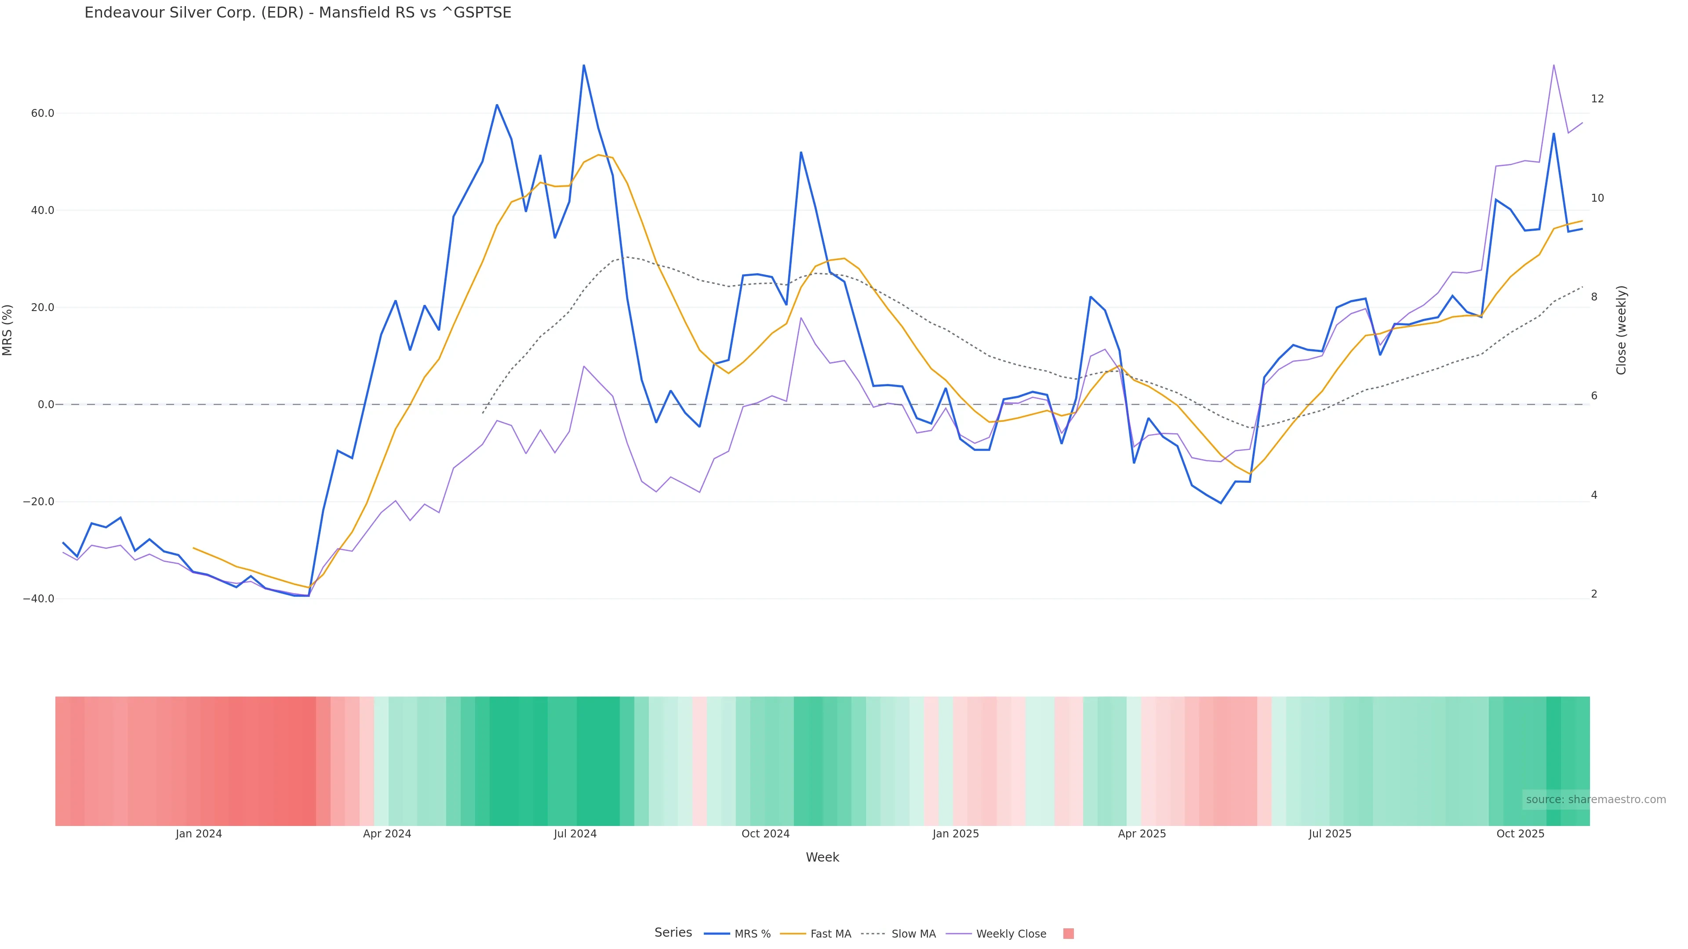
Task: Toggle the MRS % legend entry
Action: [x=752, y=934]
